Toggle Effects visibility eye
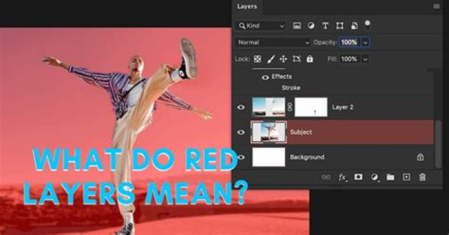Viewport: 449px width, 235px height. pyautogui.click(x=265, y=77)
